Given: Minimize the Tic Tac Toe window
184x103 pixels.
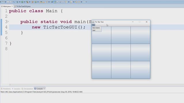Looking at the screenshot, I should tap(133, 22).
